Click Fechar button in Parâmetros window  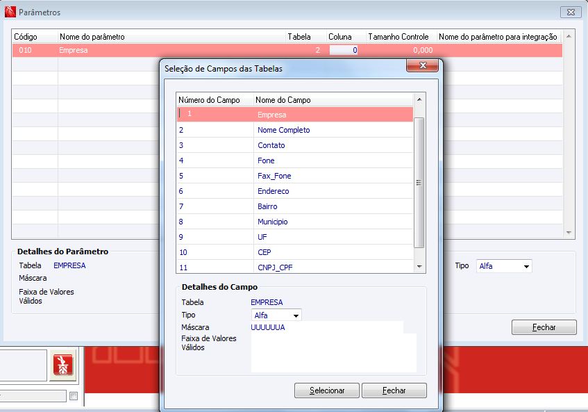click(x=544, y=327)
